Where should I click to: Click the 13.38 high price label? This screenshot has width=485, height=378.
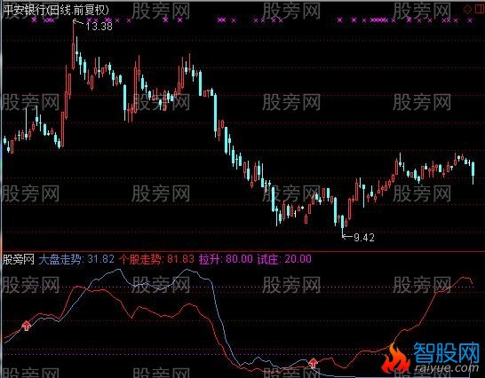(99, 27)
